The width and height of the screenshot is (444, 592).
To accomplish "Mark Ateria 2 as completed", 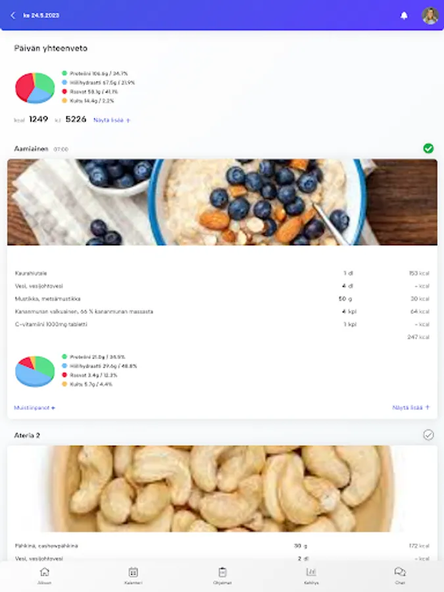I will pos(428,435).
